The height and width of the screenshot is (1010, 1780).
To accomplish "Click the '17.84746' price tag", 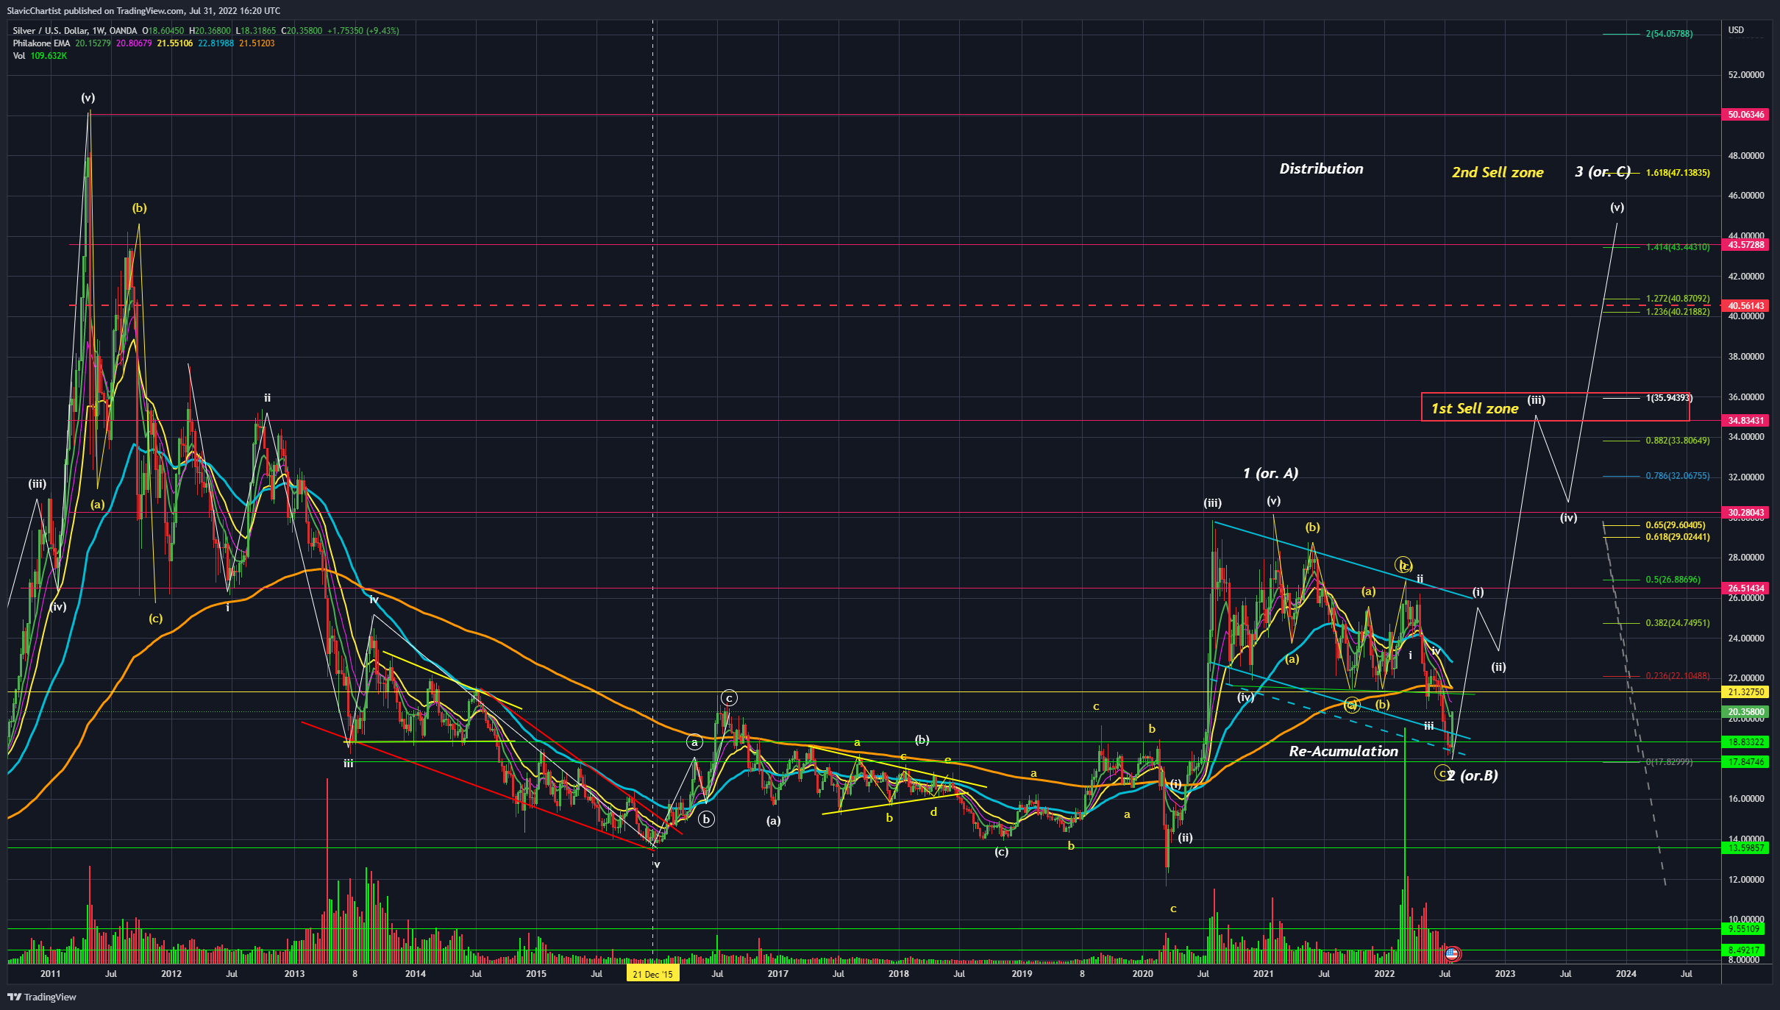I will pyautogui.click(x=1745, y=762).
